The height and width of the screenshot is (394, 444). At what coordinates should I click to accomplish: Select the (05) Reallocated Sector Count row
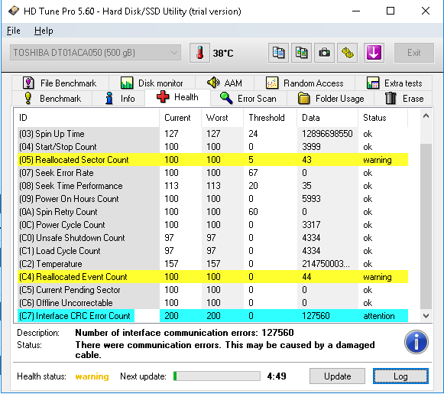[212, 160]
